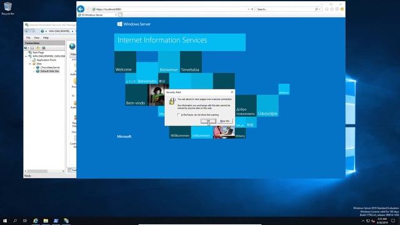Collapse the server node in Connections tree
The width and height of the screenshot is (400, 225).
26,56
